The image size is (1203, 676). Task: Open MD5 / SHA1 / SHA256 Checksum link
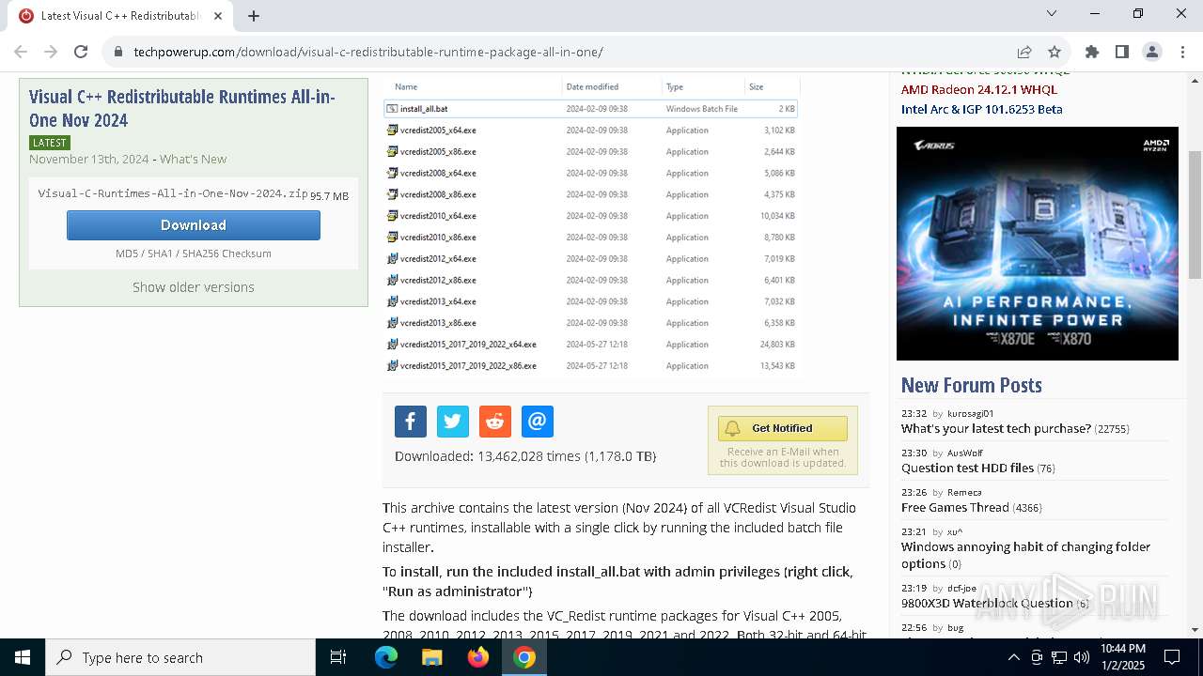coord(194,253)
